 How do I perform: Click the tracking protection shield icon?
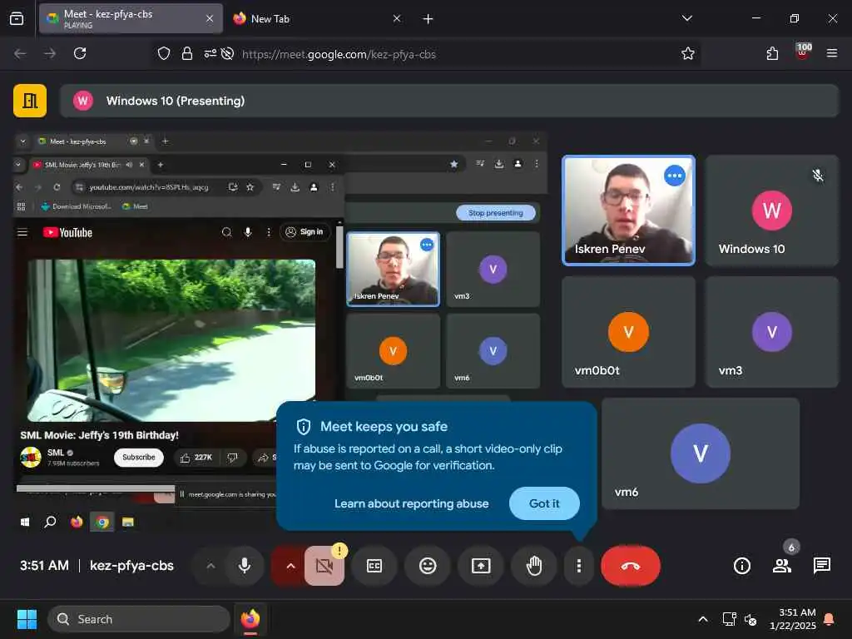coord(164,53)
